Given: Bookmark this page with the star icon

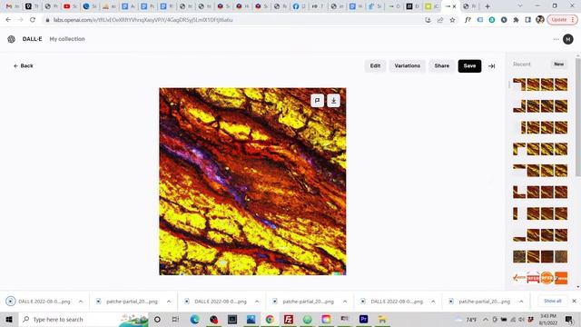Looking at the screenshot, I should [x=452, y=20].
